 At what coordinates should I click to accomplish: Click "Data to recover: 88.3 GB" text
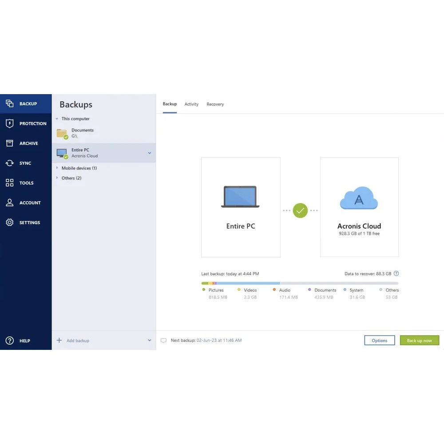click(x=368, y=274)
